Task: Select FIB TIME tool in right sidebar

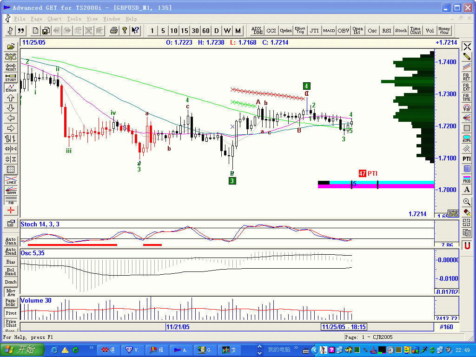Action: [467, 98]
